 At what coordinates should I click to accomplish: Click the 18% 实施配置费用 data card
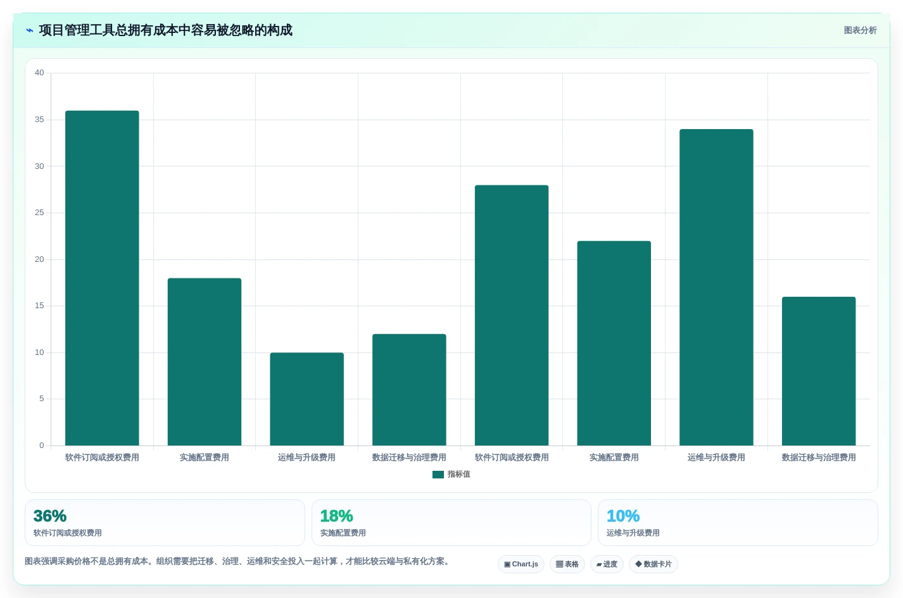451,523
